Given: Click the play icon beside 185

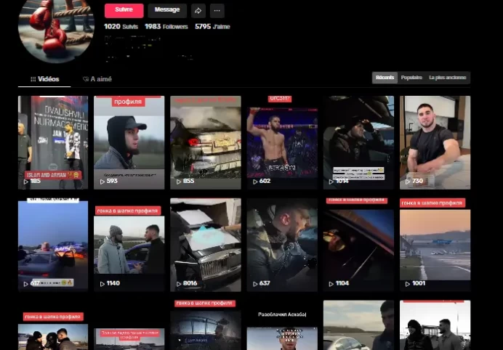Looking at the screenshot, I should (26, 182).
